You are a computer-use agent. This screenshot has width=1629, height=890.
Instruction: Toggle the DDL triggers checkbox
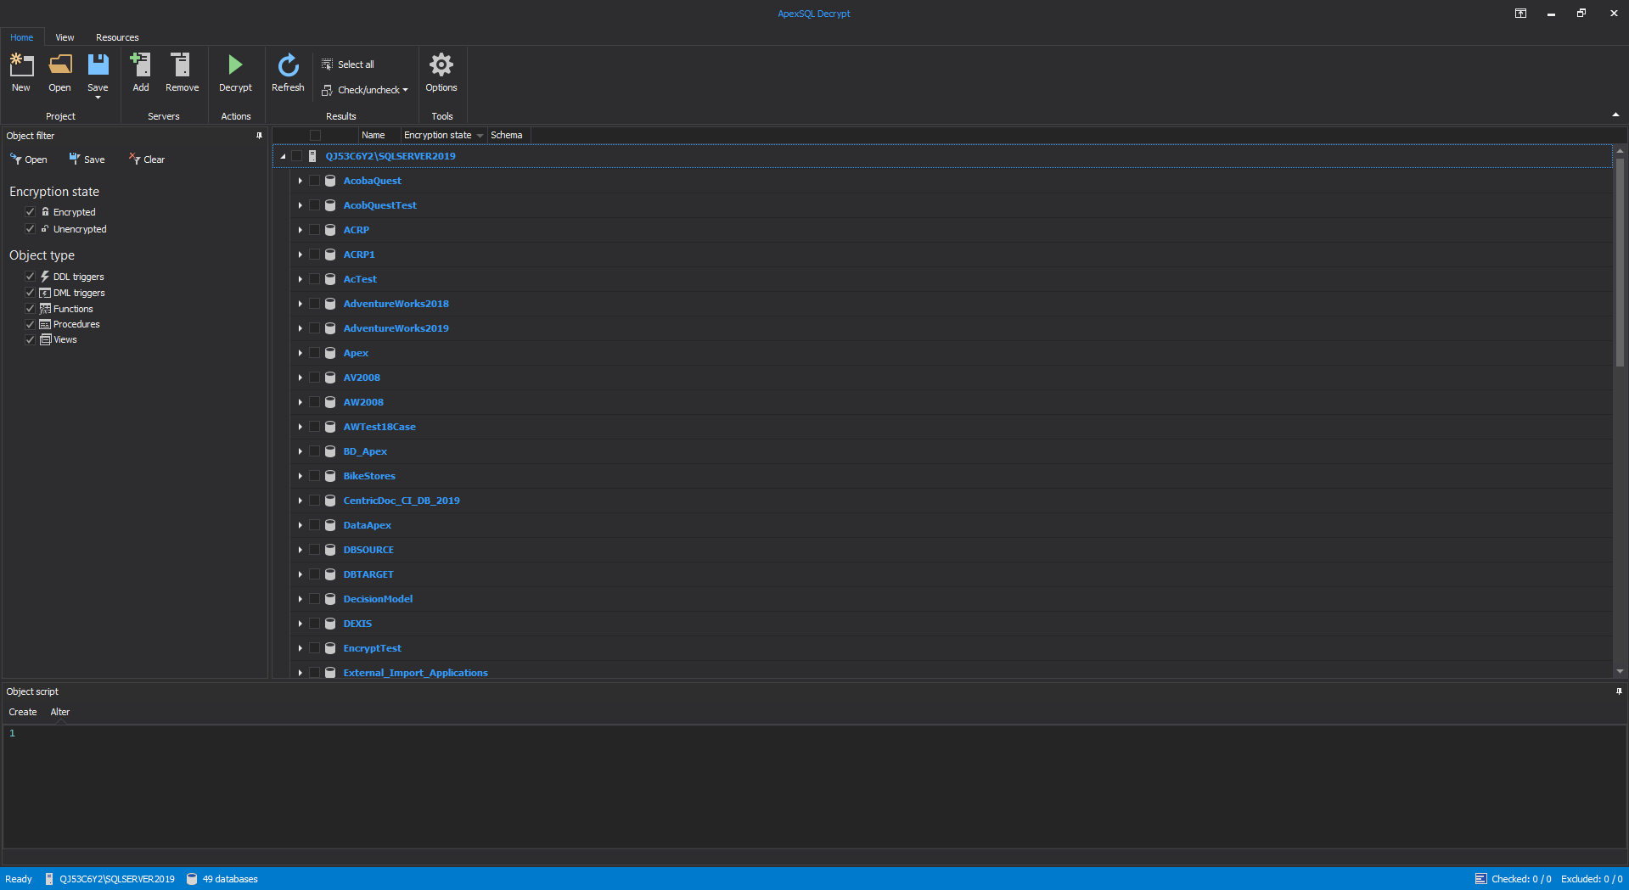31,277
